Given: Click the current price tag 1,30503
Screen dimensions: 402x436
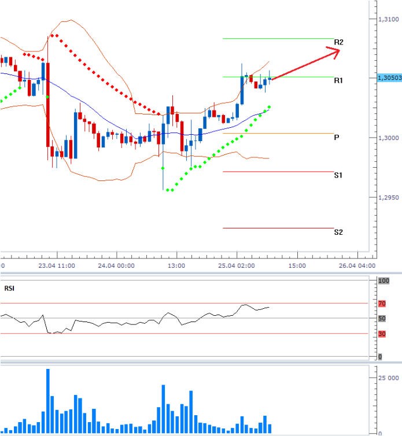Looking at the screenshot, I should pos(389,77).
